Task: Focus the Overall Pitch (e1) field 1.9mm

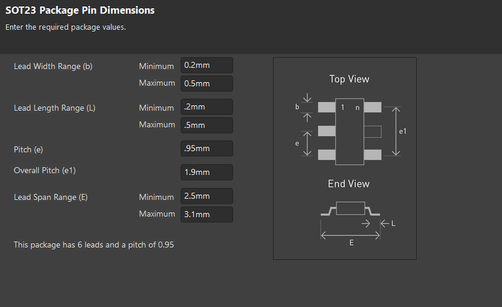Action: pos(207,172)
